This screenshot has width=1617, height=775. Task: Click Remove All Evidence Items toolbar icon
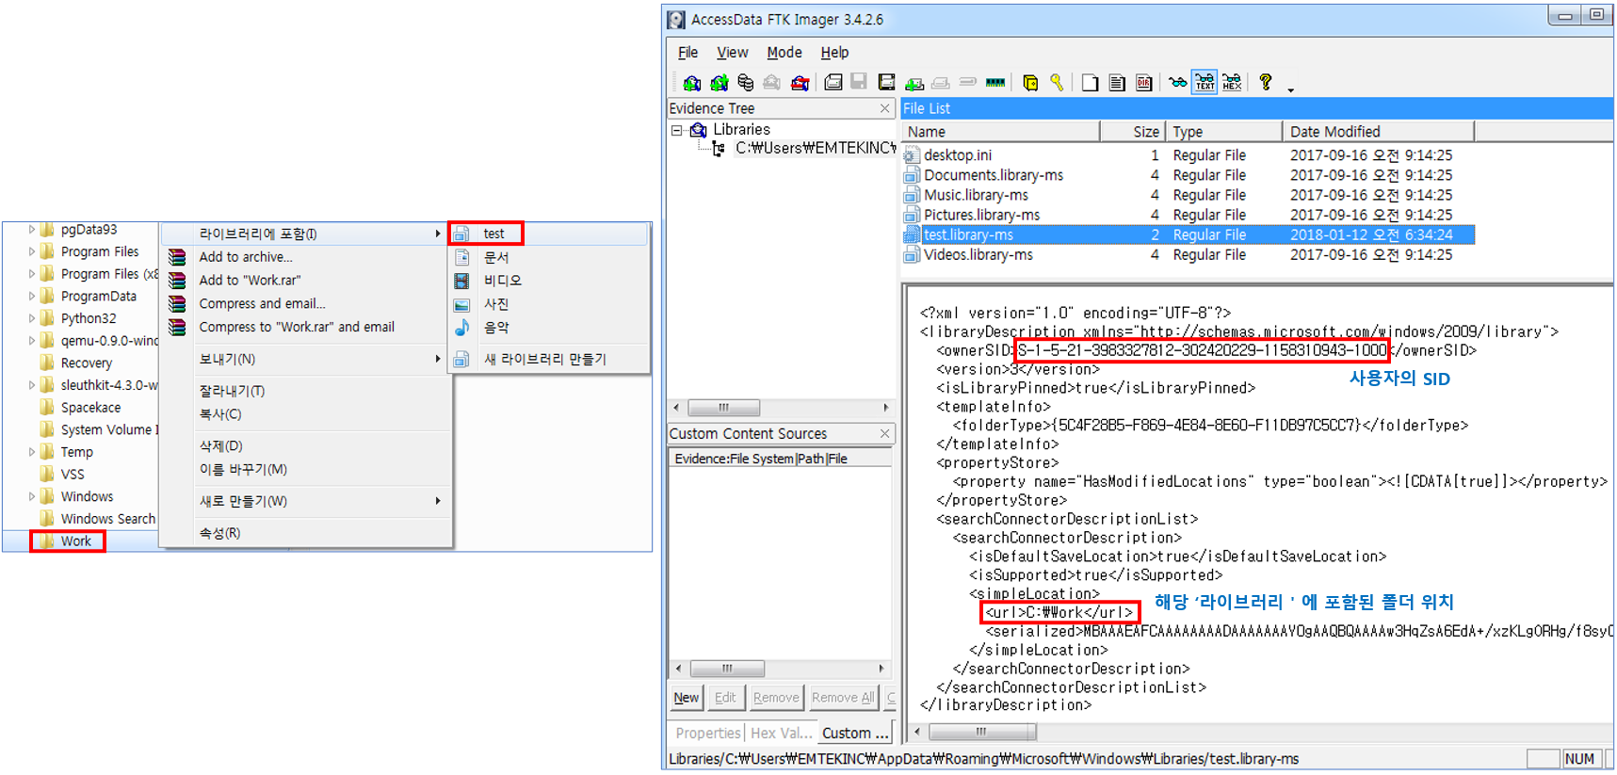point(800,83)
